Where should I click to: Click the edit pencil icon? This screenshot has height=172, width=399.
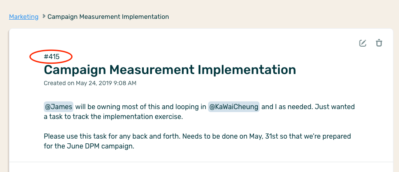(x=363, y=43)
